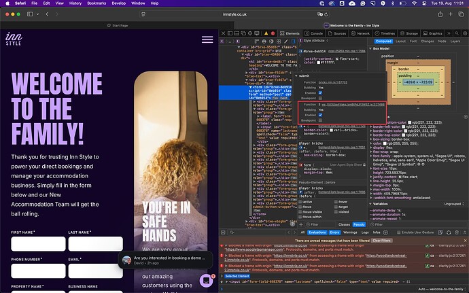Viewport: 469px width, 293px height.
Task: Open bricks.min.js:1:67703 function link
Action: 333,82
